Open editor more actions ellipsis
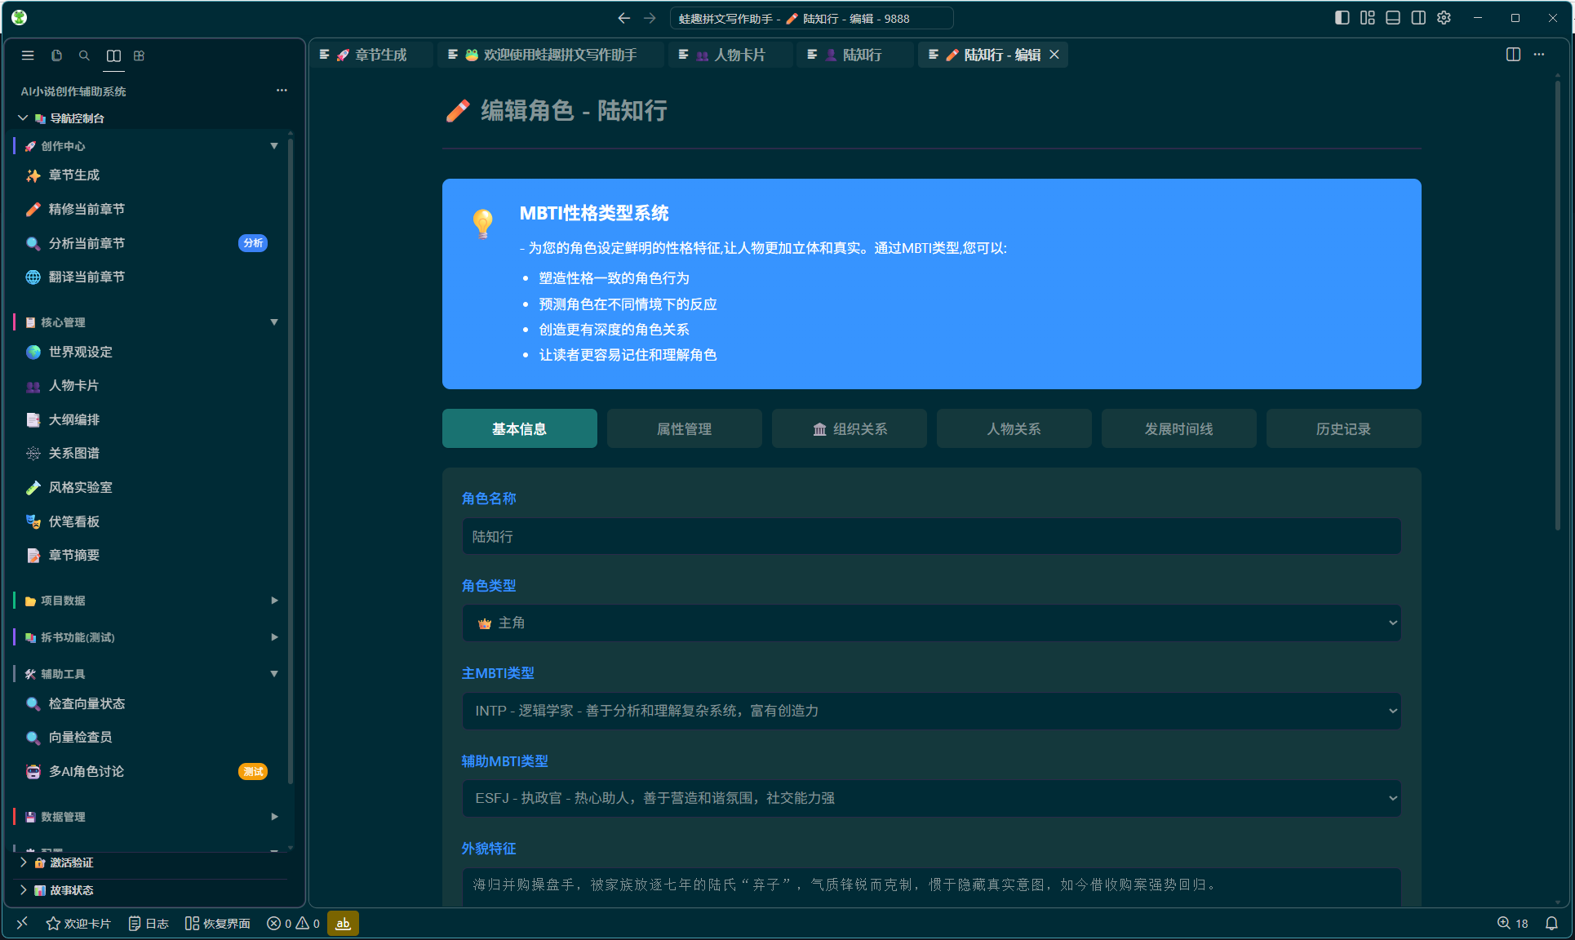The width and height of the screenshot is (1575, 940). [1539, 55]
